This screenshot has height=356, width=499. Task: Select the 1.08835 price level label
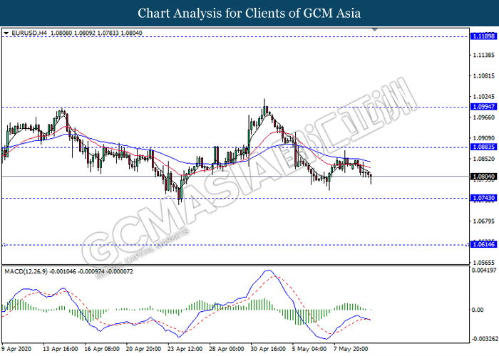coord(483,147)
